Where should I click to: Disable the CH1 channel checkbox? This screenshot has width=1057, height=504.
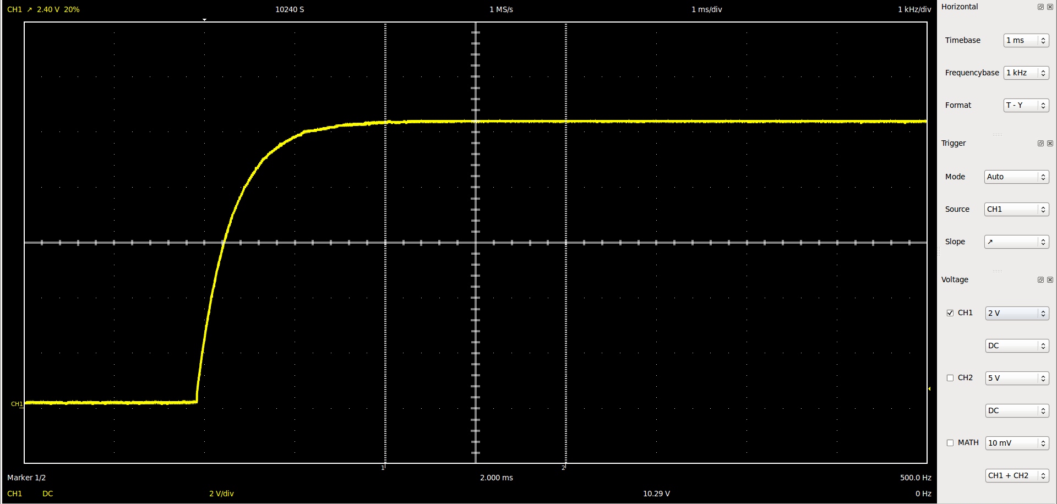pos(950,313)
